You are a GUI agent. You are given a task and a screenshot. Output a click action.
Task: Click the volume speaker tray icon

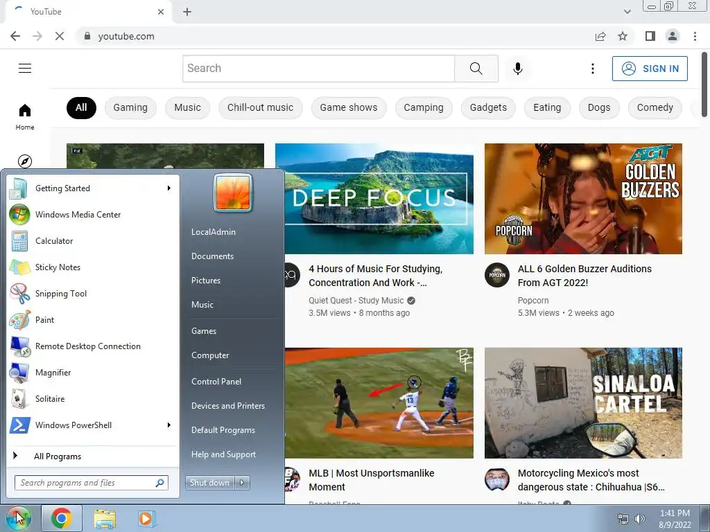click(639, 519)
